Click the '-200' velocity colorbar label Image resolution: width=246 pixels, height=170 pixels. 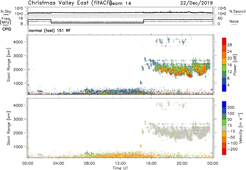point(232,149)
